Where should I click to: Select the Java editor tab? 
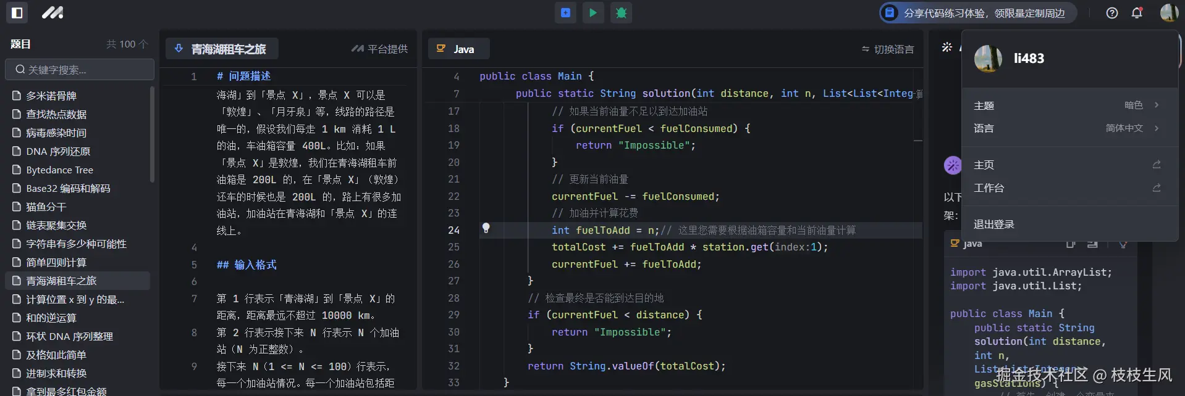tap(458, 49)
